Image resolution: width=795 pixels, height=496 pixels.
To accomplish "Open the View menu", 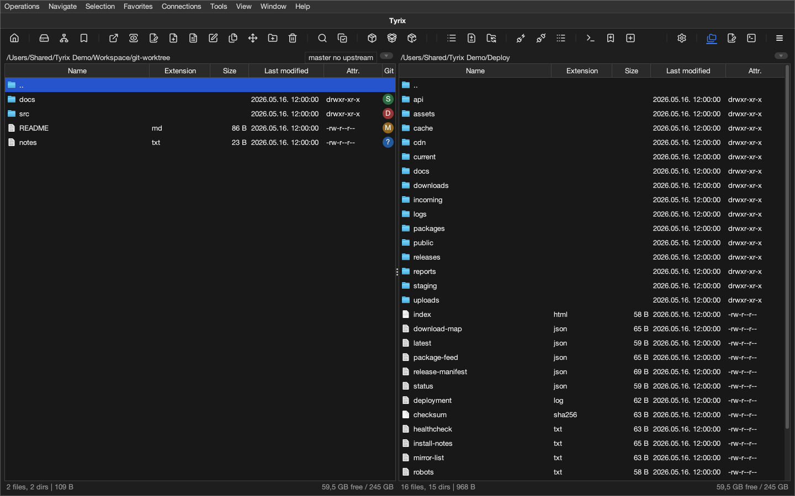I will (243, 6).
